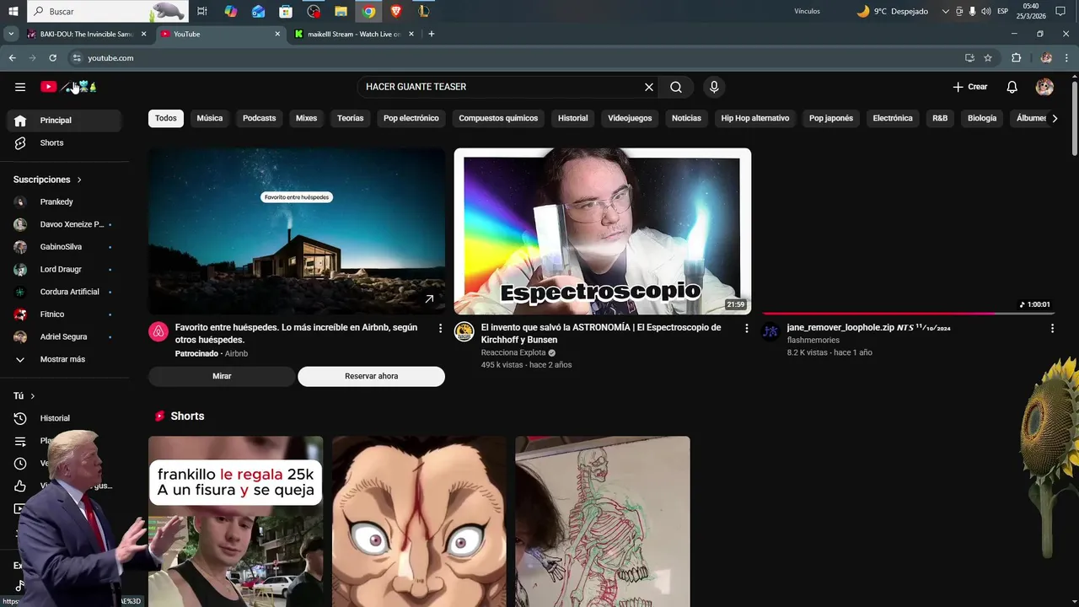Click the Reservar ahora button
1079x607 pixels.
[x=371, y=376]
